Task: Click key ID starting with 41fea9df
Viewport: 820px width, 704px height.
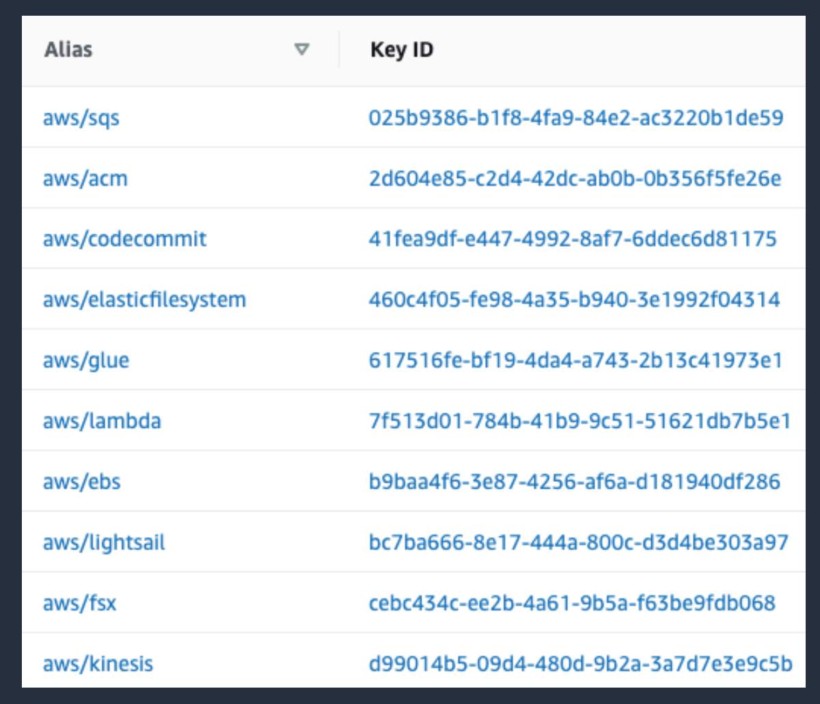Action: coord(573,239)
